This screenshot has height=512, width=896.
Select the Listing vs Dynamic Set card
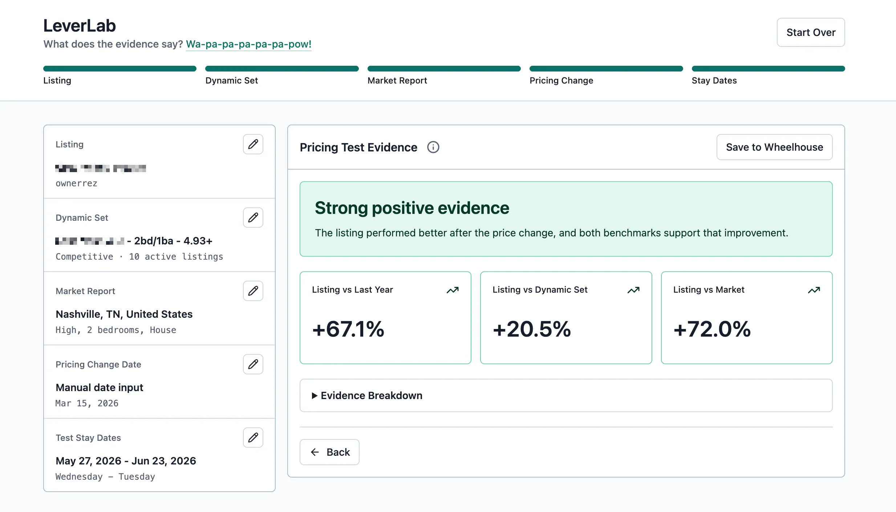tap(566, 318)
